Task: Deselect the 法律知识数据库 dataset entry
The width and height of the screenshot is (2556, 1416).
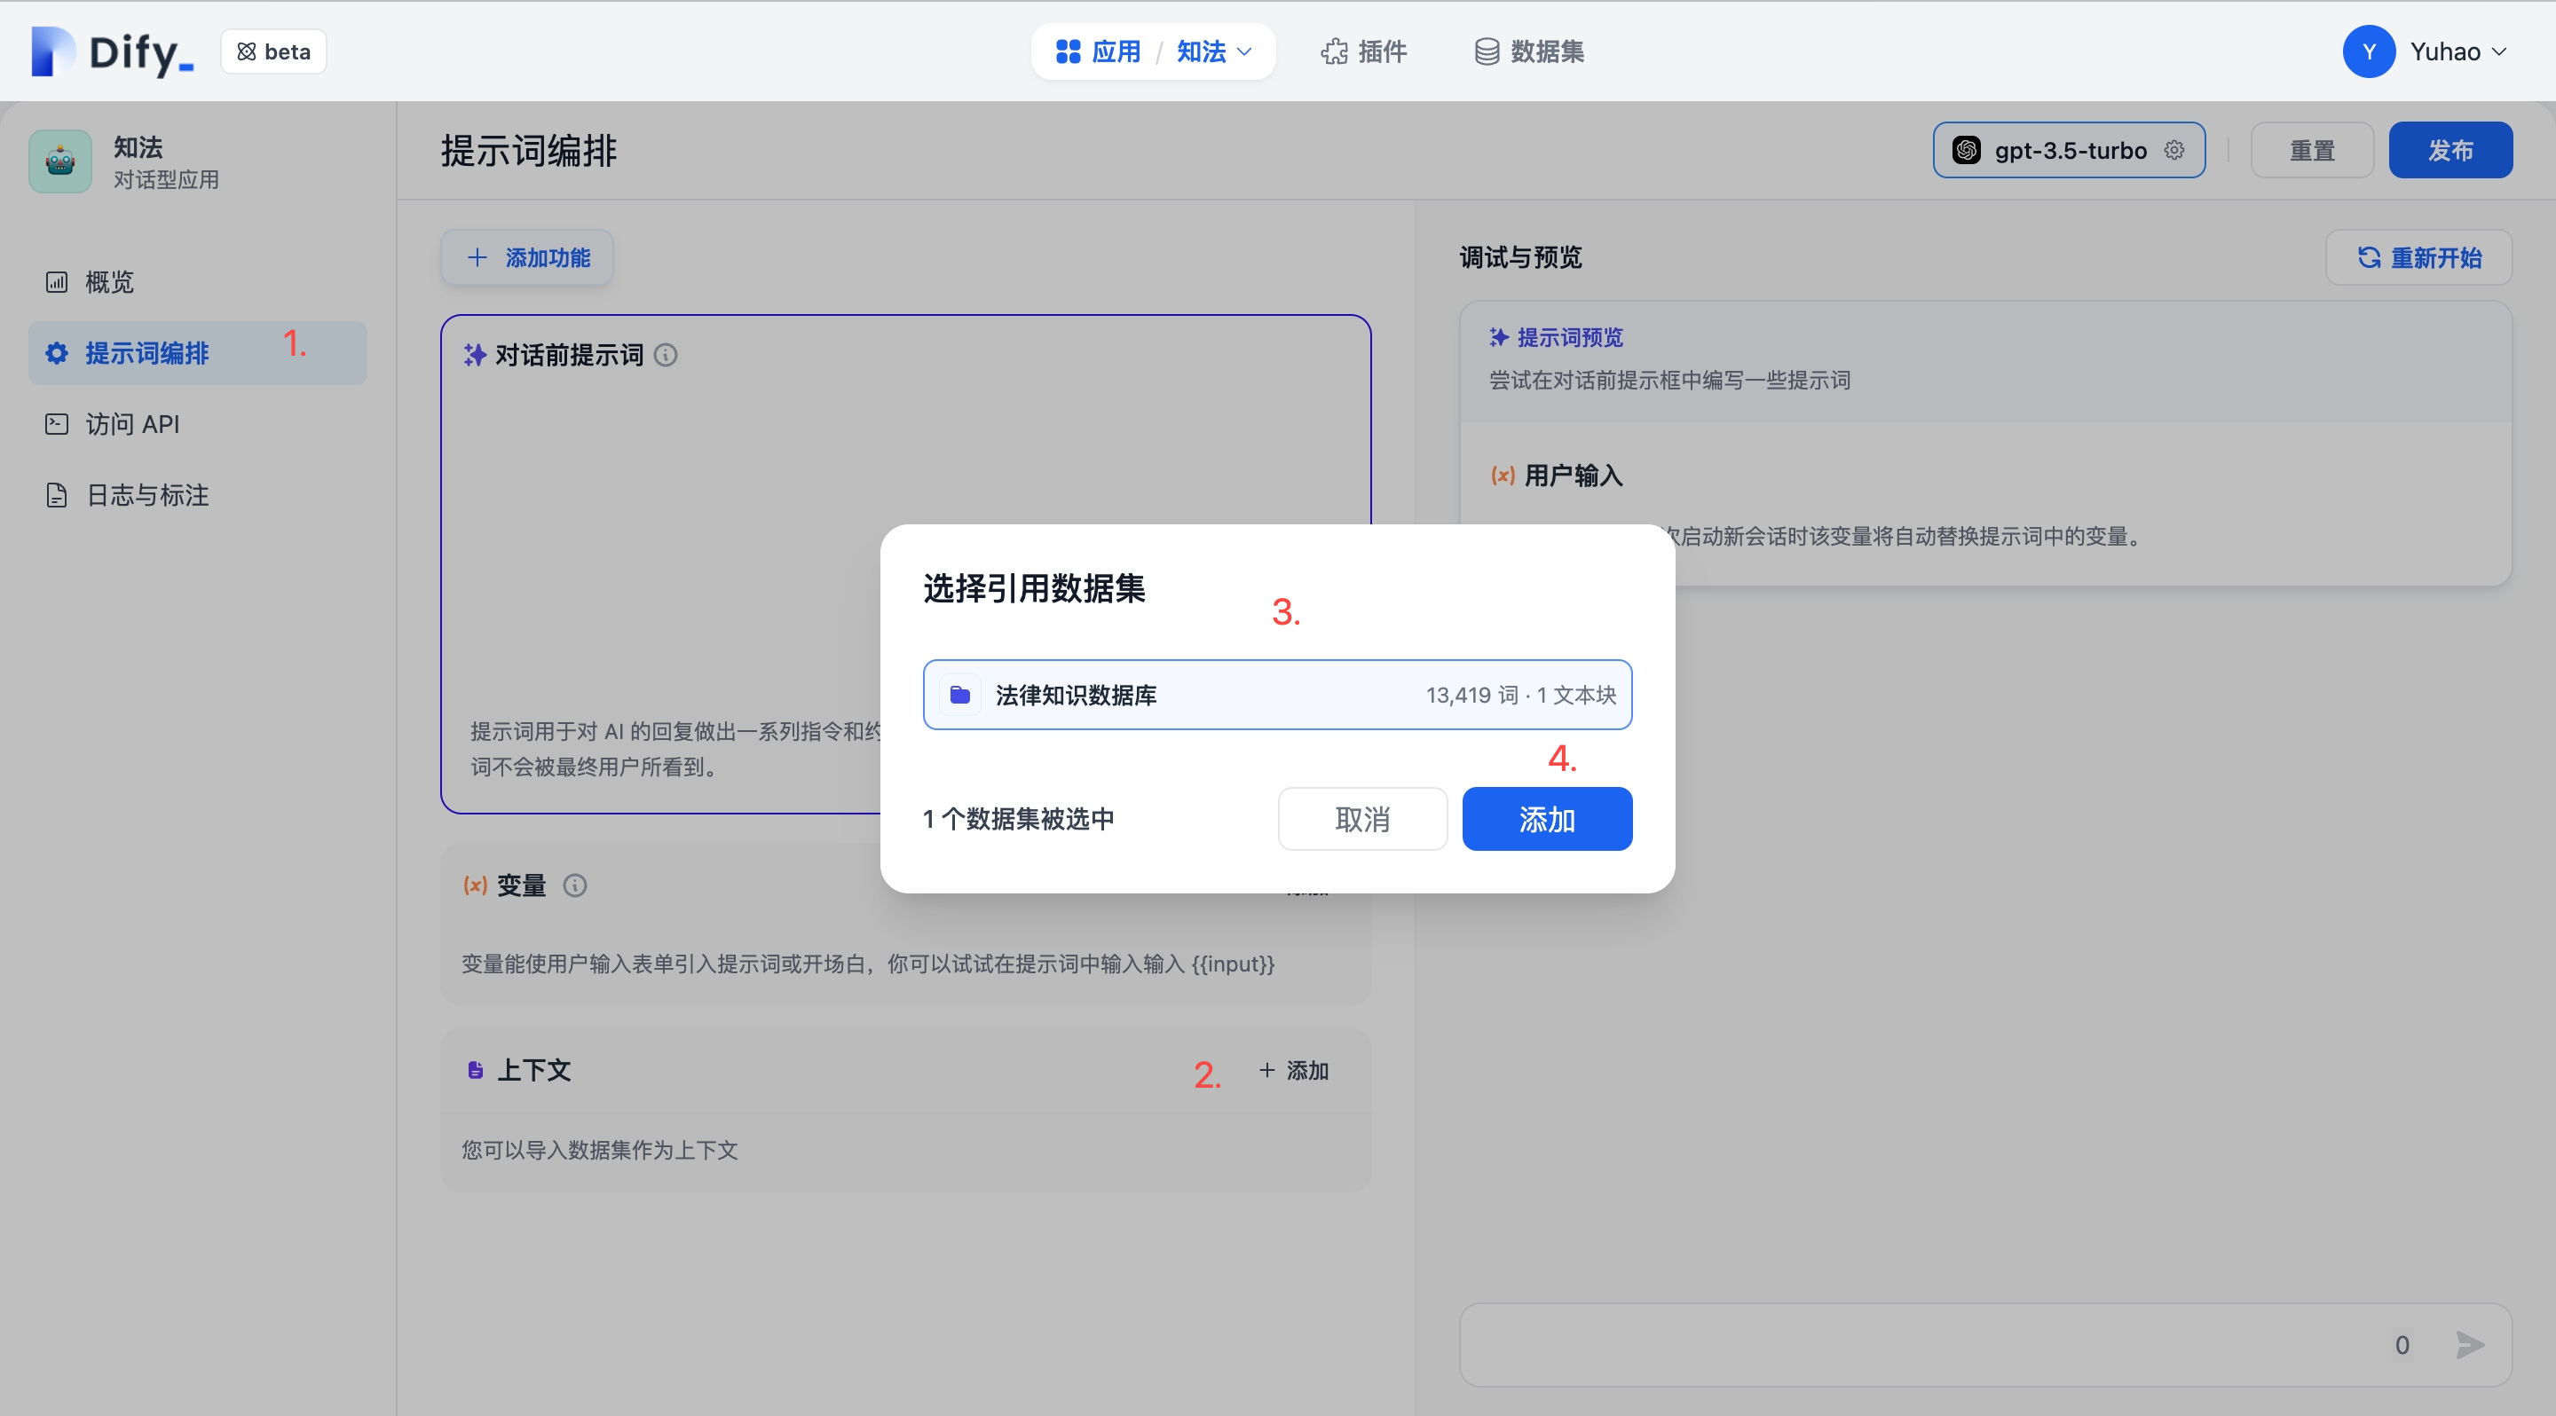Action: coord(1277,694)
